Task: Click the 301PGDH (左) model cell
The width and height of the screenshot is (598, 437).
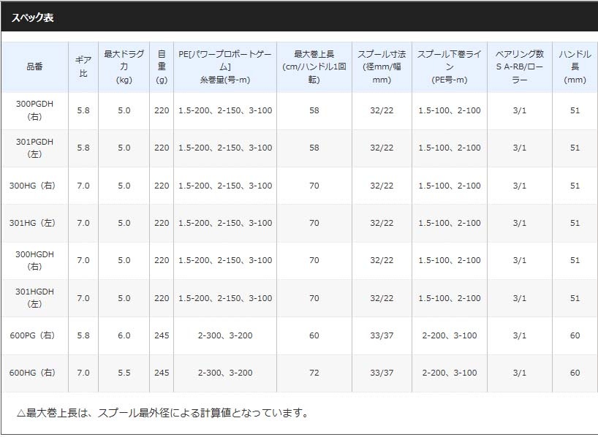Action: pyautogui.click(x=34, y=148)
